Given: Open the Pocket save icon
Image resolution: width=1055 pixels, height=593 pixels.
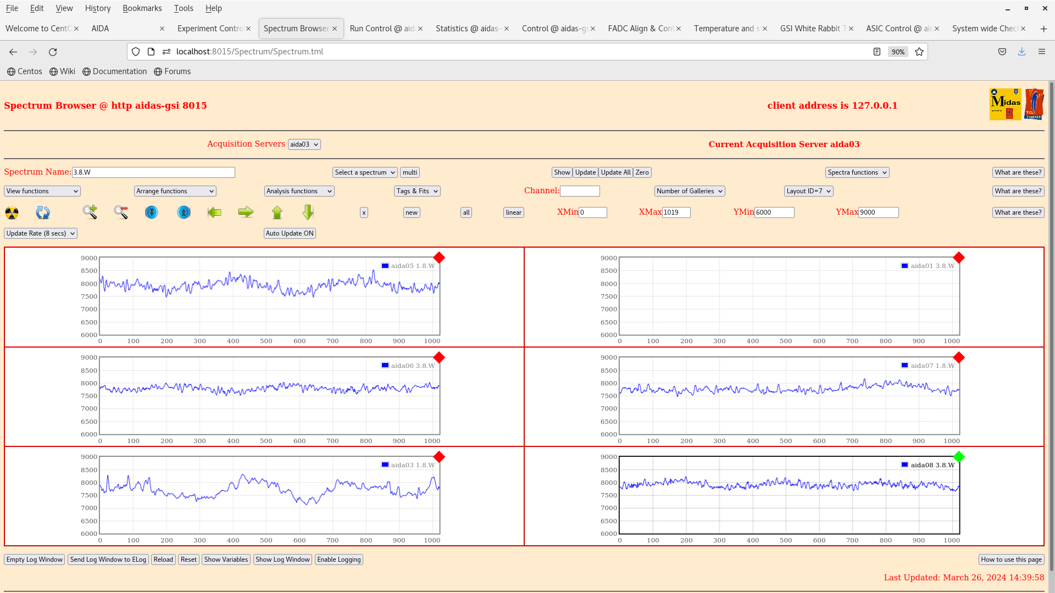Looking at the screenshot, I should [1002, 52].
